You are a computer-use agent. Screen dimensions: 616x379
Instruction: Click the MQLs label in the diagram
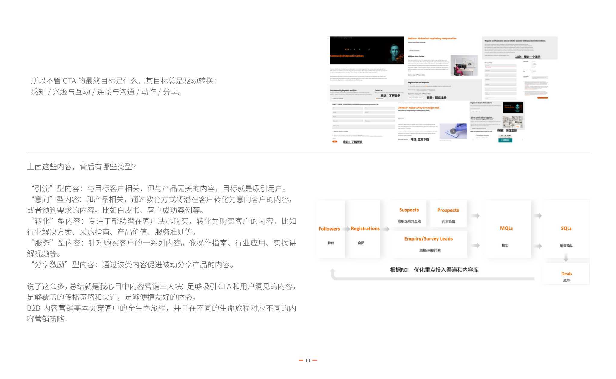tap(506, 228)
